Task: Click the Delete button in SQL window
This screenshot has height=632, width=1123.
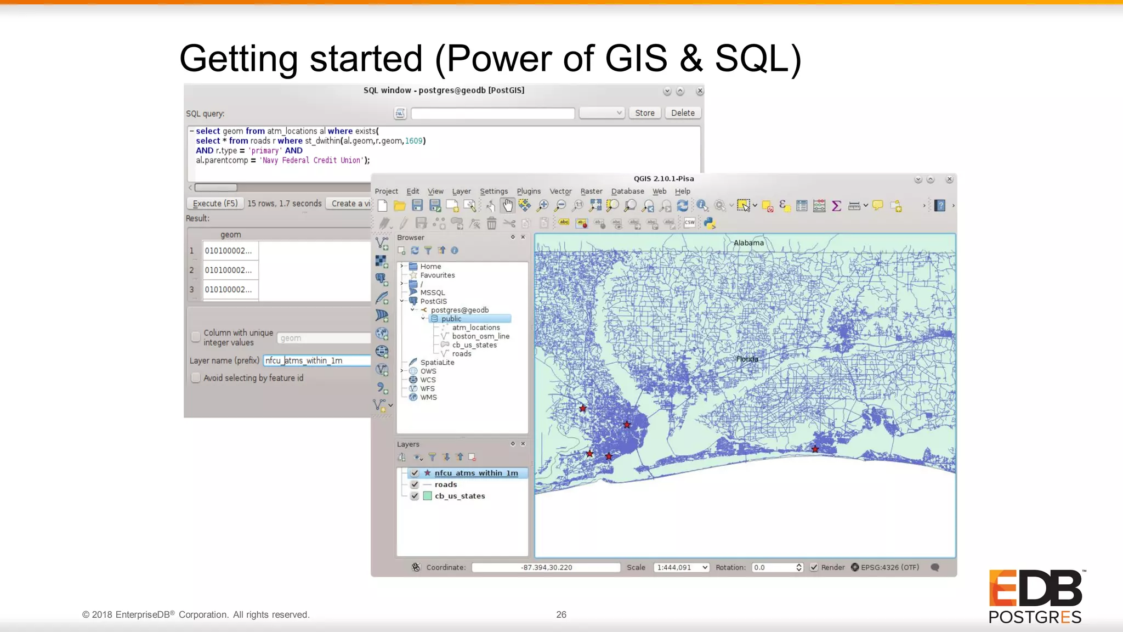Action: click(x=683, y=113)
